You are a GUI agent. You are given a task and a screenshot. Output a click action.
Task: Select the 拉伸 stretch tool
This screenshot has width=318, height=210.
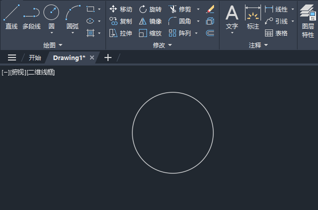click(120, 33)
